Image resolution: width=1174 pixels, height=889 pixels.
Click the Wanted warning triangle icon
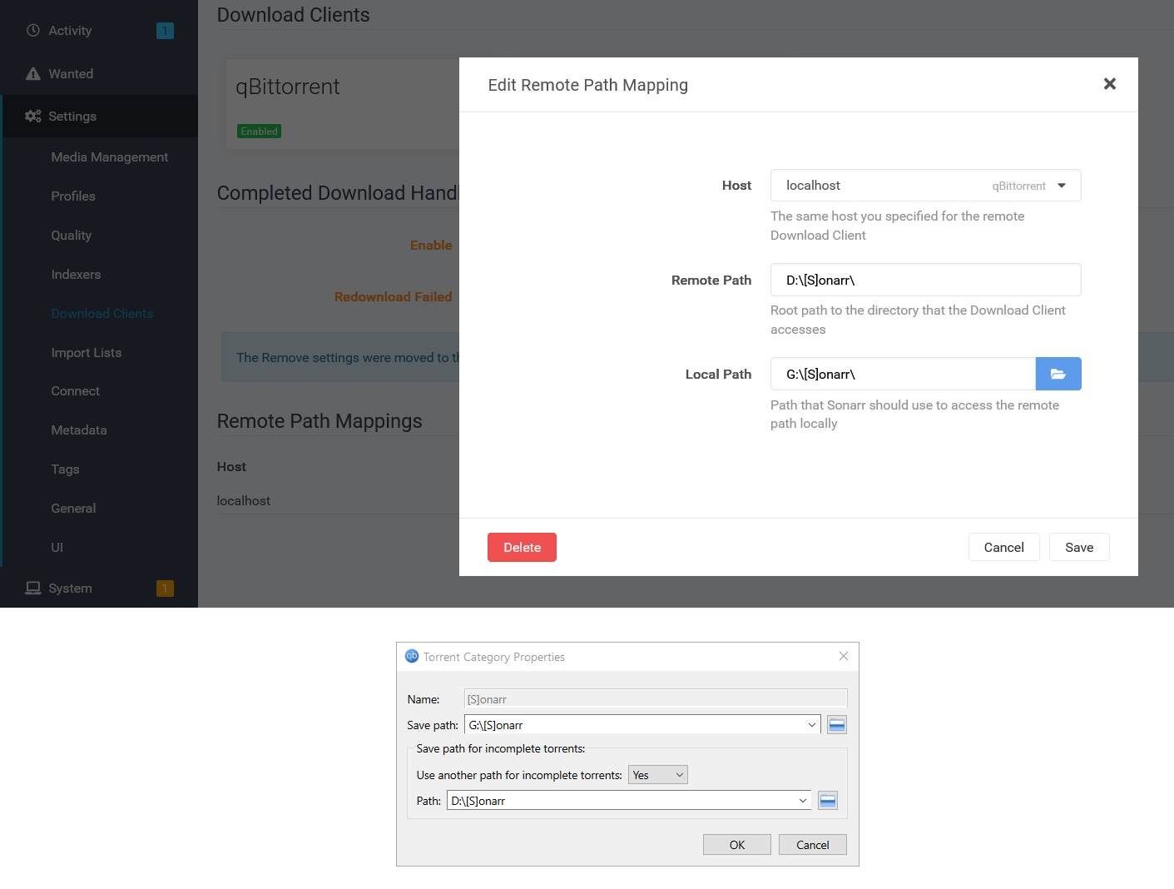[33, 74]
